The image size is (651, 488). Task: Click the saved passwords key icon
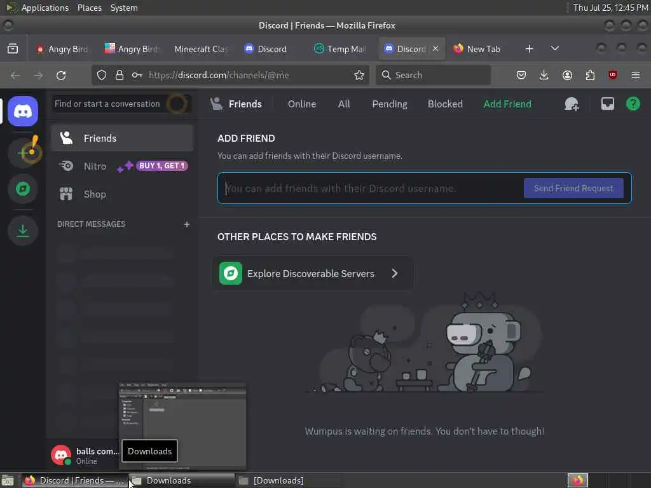(137, 75)
